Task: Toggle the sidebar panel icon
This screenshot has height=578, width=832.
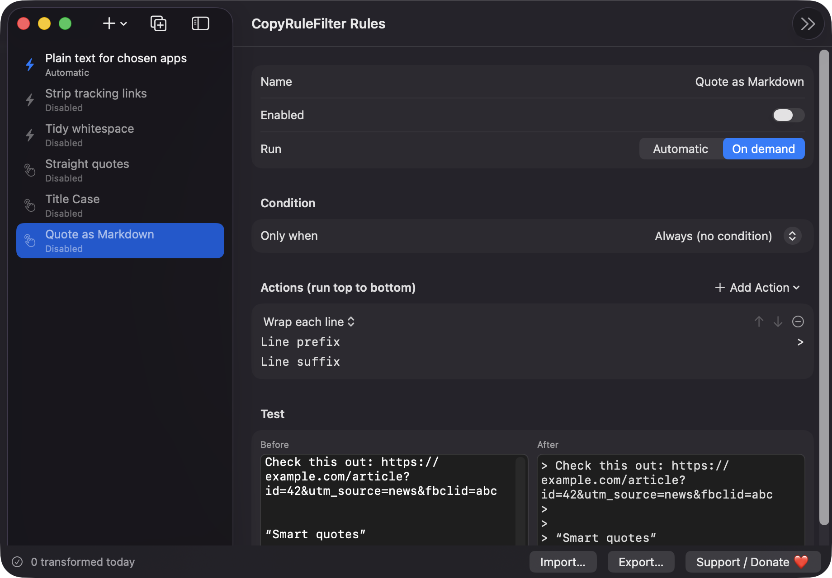Action: pos(200,23)
